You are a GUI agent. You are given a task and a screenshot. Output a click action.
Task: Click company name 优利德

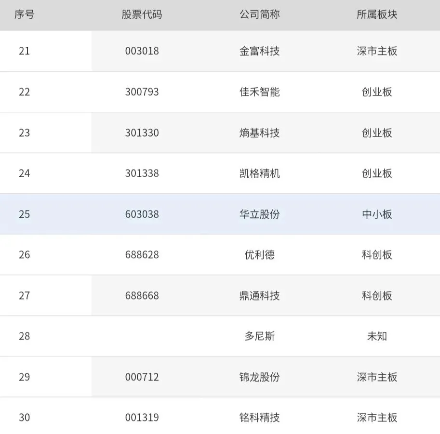pos(260,255)
